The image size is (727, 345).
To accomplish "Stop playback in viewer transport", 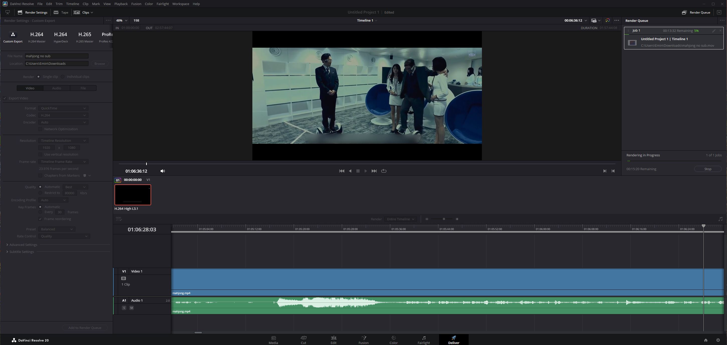I will point(358,171).
